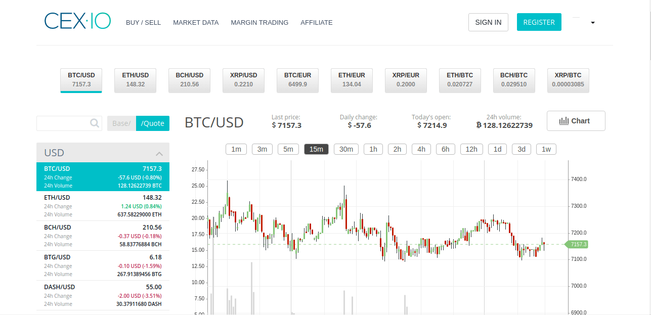This screenshot has width=651, height=315.
Task: Click the 24h volume value 128.12622739
Action: pos(504,125)
